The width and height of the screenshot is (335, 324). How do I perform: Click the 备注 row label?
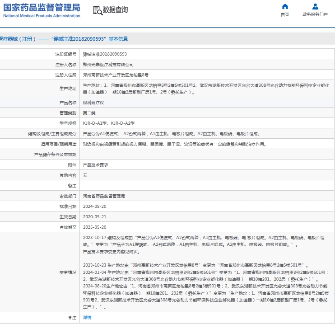[72, 186]
